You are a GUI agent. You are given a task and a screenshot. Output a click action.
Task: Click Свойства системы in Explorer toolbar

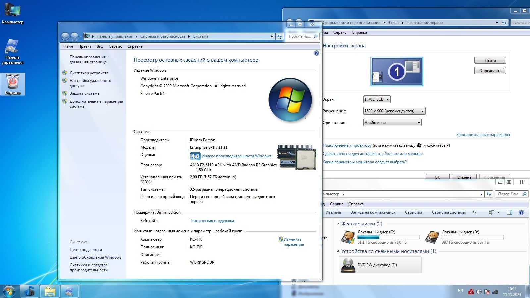(x=449, y=212)
